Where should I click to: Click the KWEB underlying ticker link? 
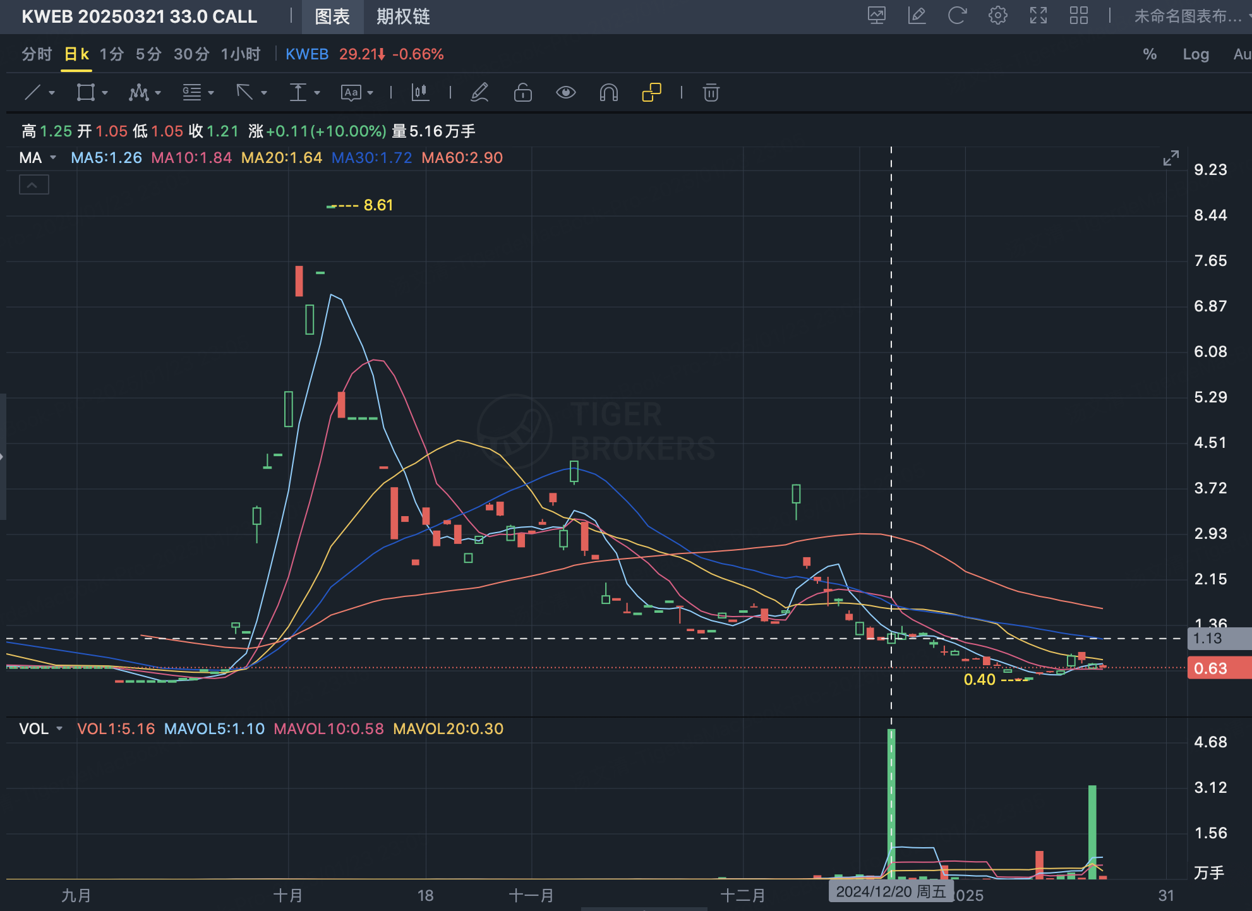(x=307, y=54)
